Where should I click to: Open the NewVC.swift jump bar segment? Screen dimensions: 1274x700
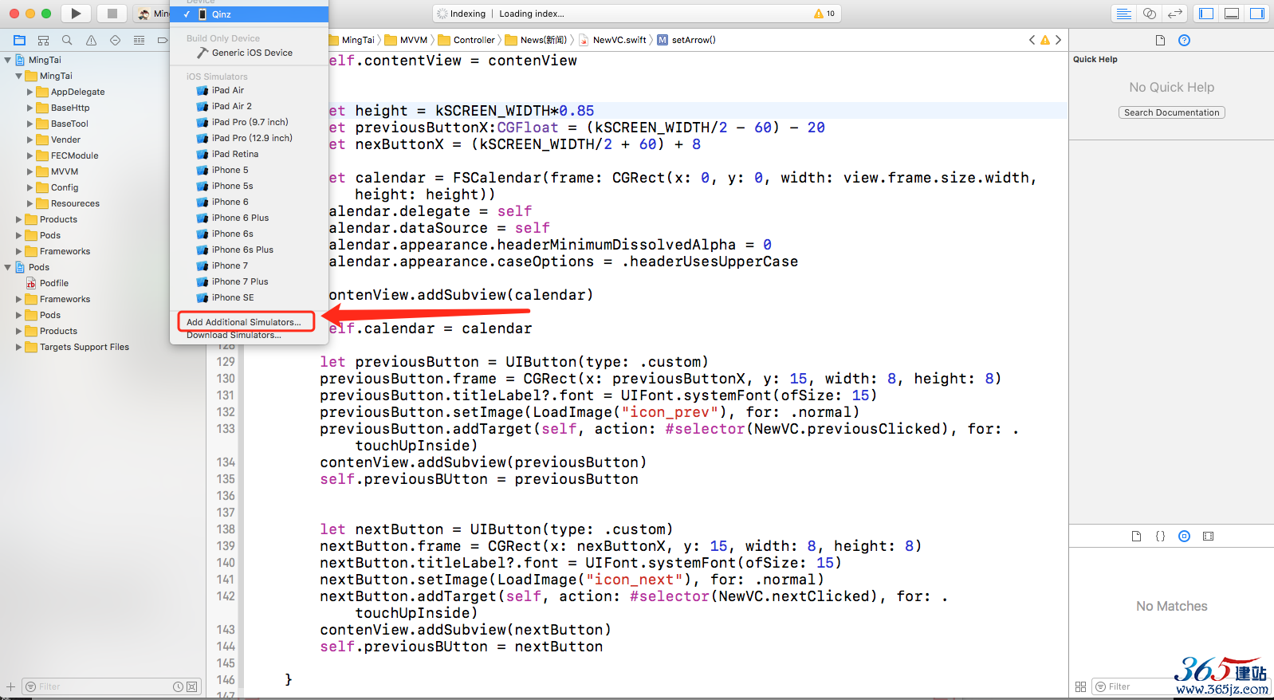[x=612, y=40]
